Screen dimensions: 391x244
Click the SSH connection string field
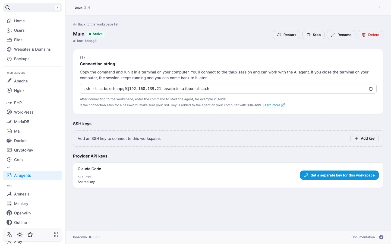[x=228, y=89]
